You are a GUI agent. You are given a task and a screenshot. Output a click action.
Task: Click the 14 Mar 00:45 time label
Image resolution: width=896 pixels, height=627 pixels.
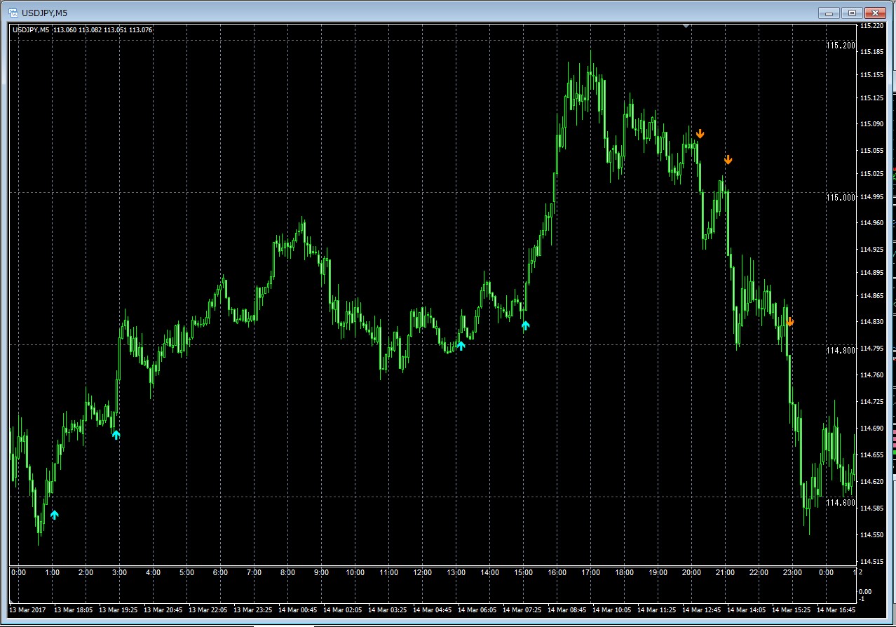coord(299,609)
